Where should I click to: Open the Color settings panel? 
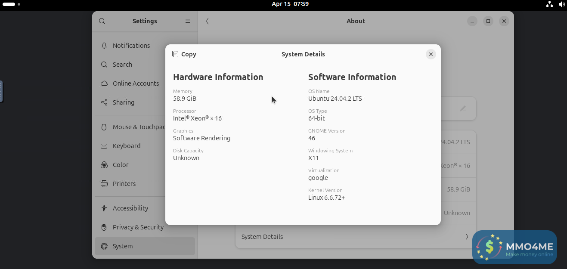pos(121,165)
